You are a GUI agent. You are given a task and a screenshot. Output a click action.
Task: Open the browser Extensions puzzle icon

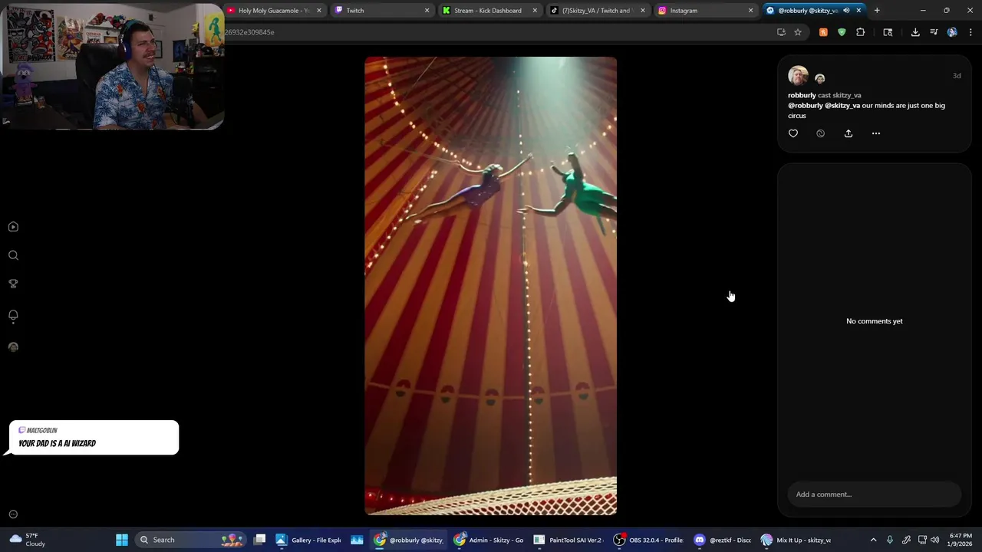(860, 32)
